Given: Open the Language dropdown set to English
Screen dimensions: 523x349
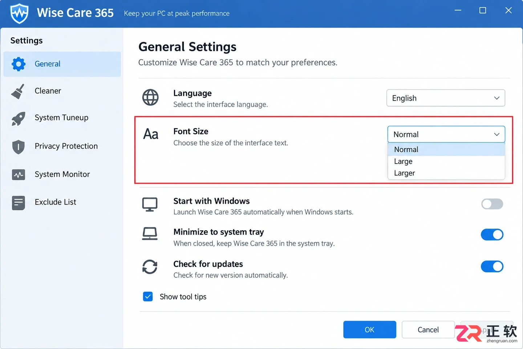Looking at the screenshot, I should coord(446,98).
